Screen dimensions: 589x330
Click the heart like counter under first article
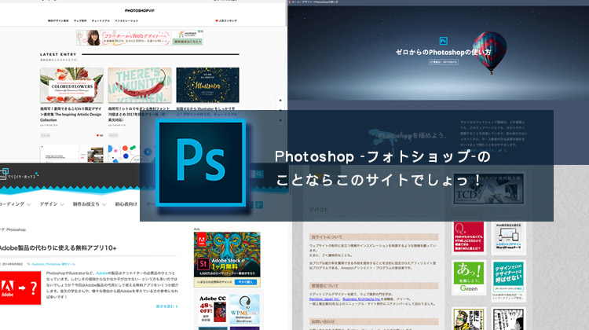(100, 135)
